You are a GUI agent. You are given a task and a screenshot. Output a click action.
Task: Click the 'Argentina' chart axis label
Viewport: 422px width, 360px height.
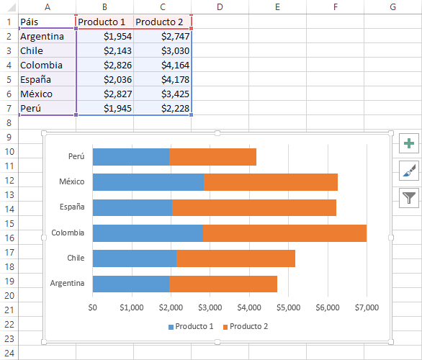pos(67,283)
